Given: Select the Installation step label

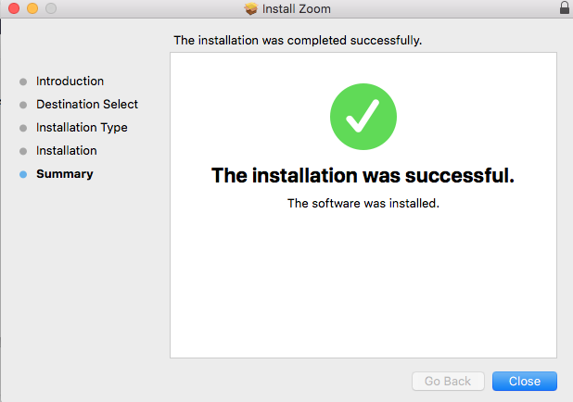Looking at the screenshot, I should (x=66, y=151).
